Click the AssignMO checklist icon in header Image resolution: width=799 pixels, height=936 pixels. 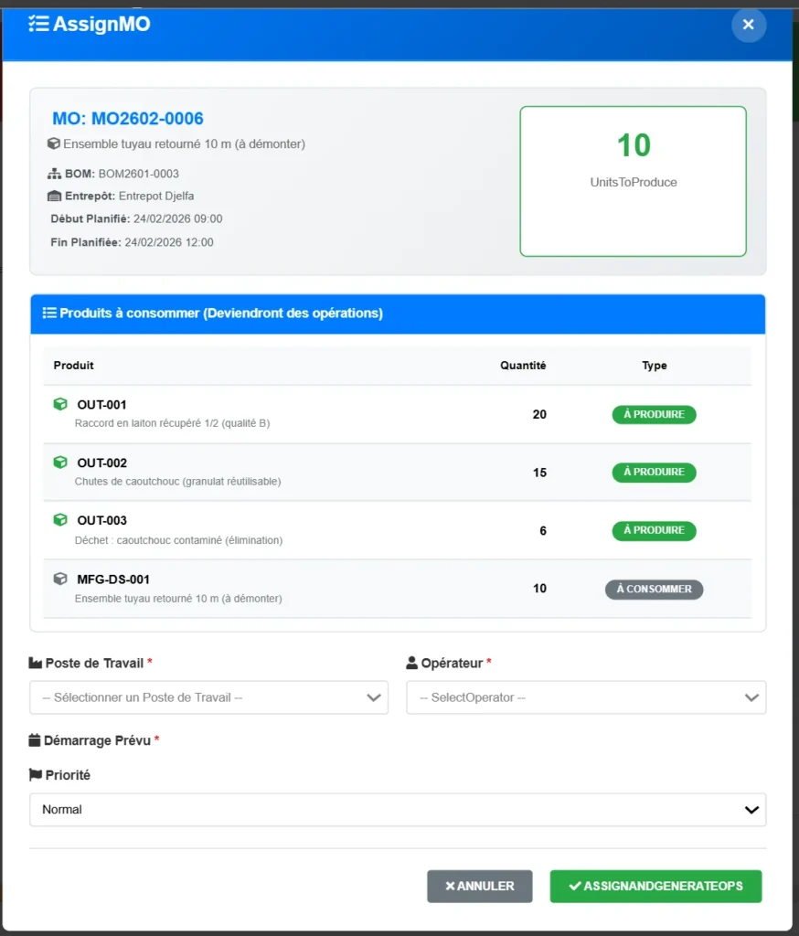click(x=37, y=25)
